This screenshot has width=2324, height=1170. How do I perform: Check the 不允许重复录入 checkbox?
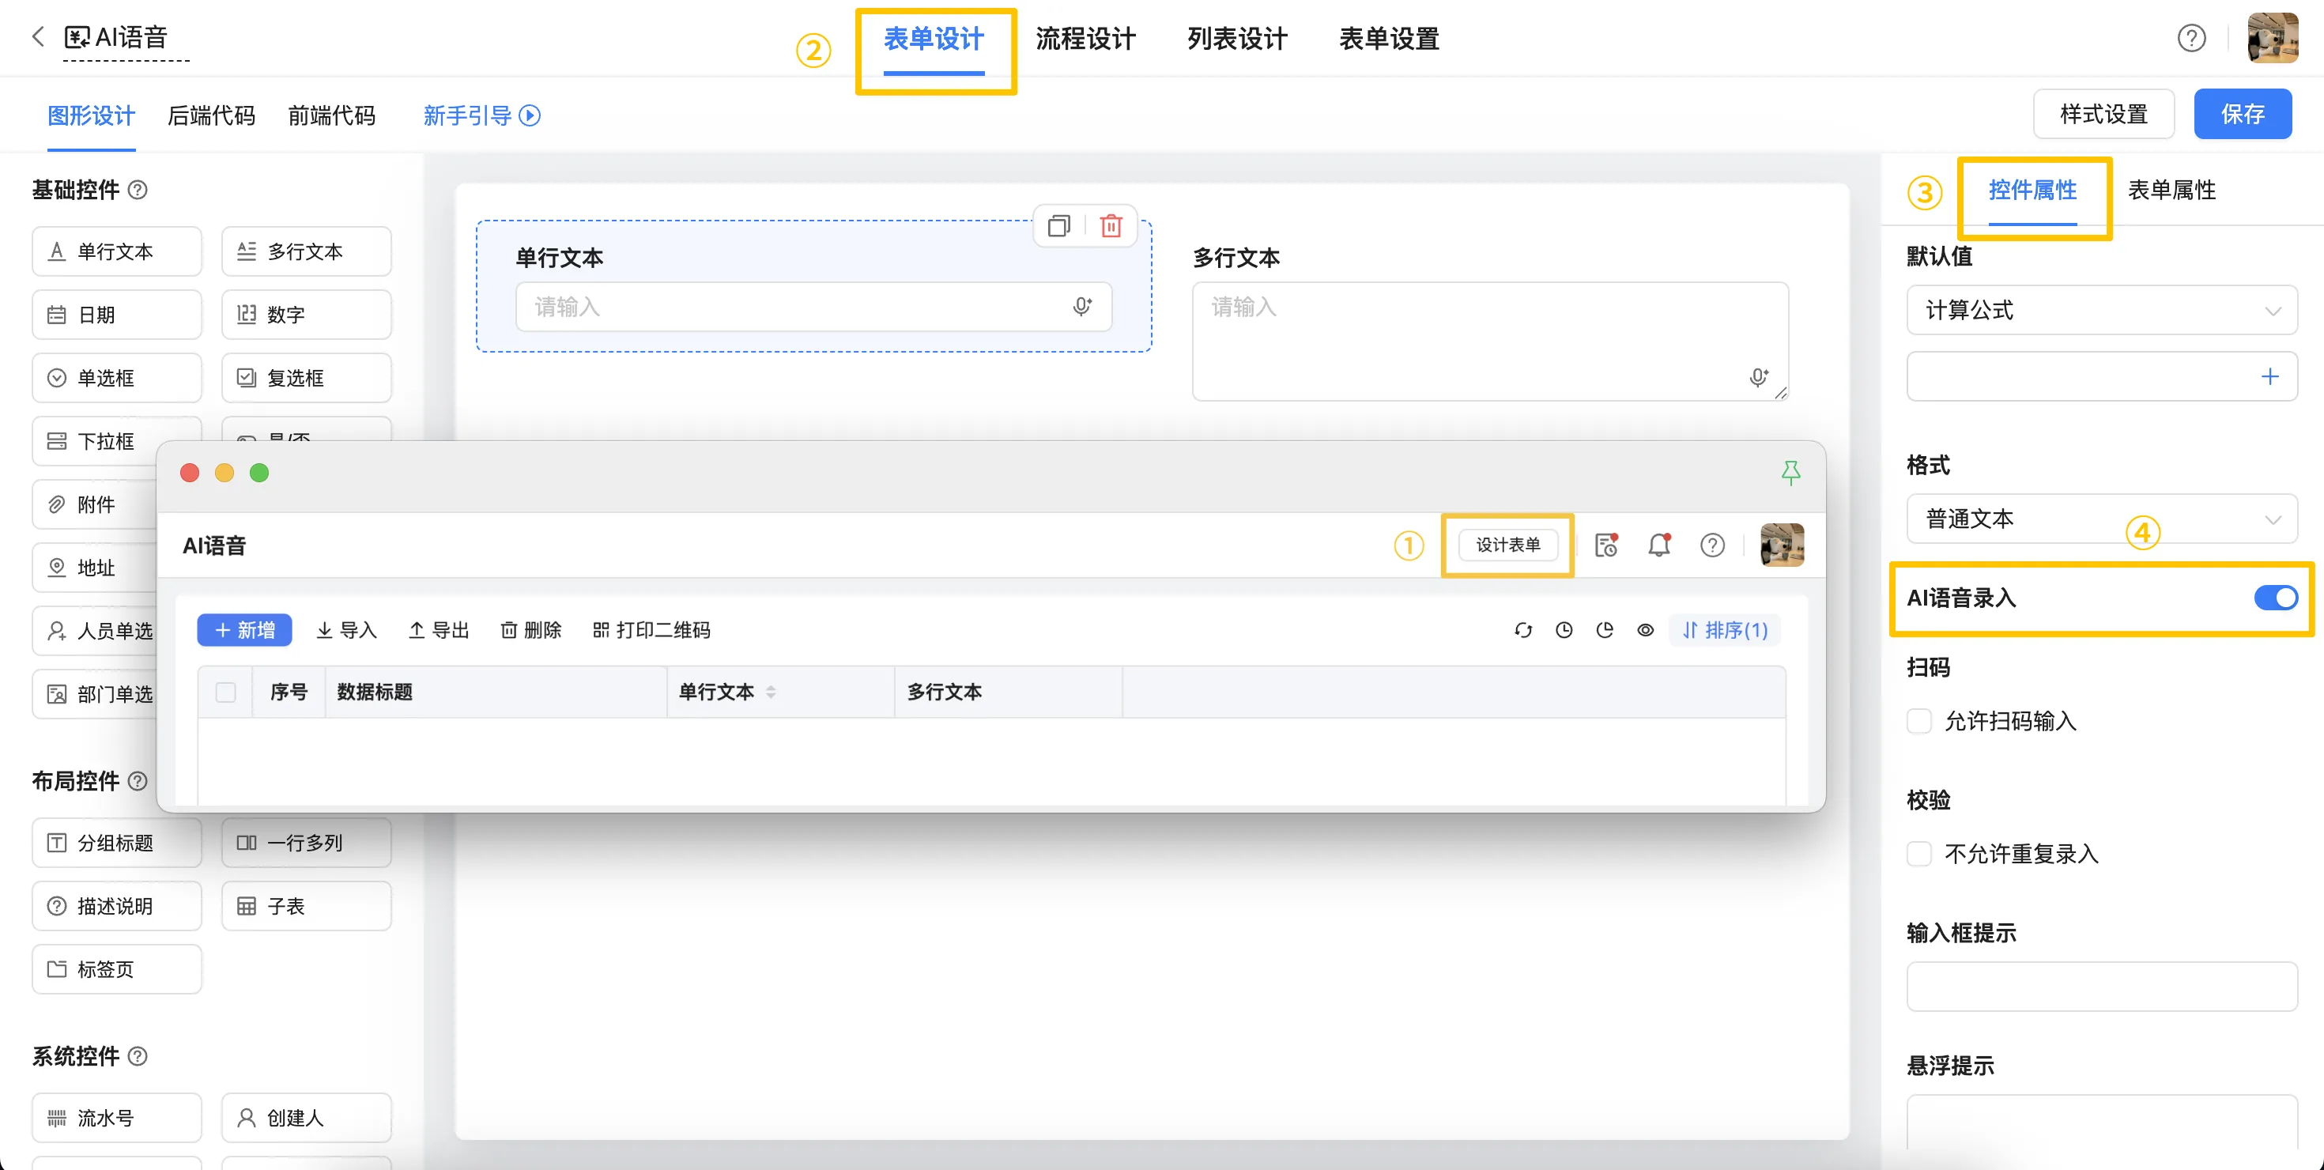click(x=1919, y=853)
